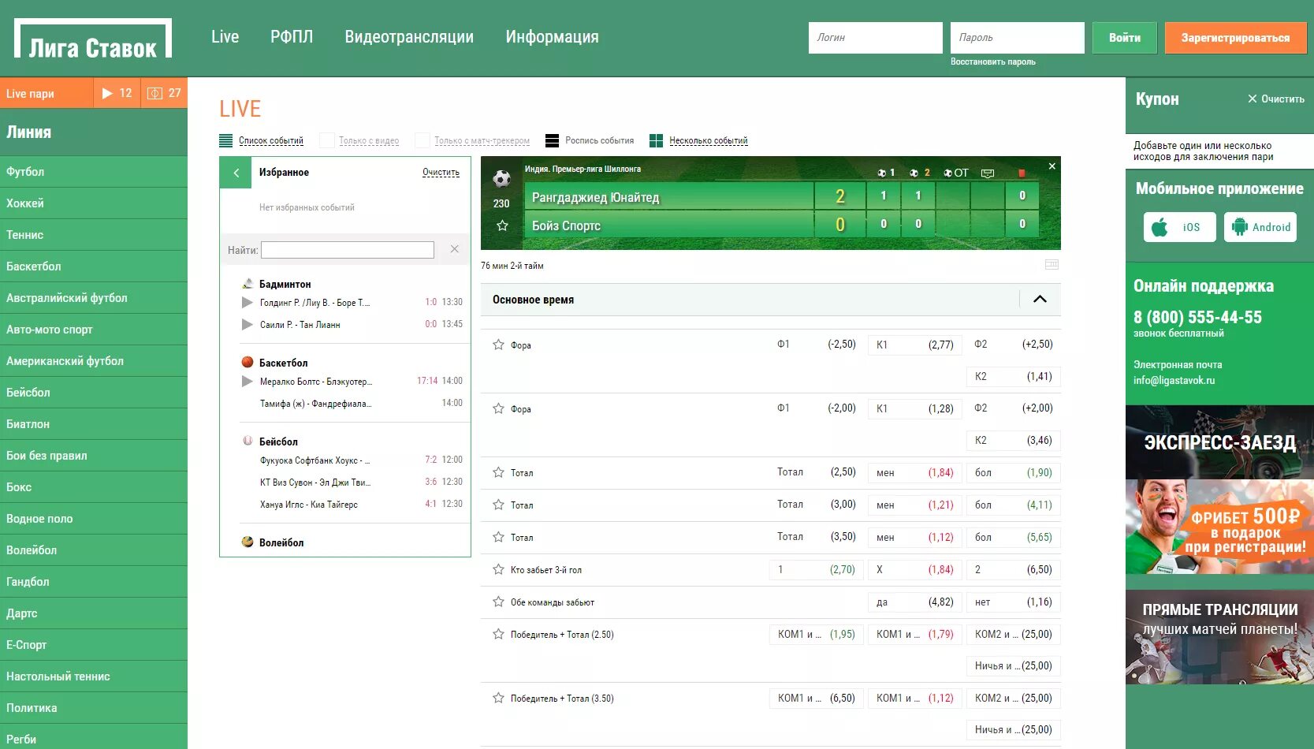Click into the Логин field
Image resolution: width=1314 pixels, height=749 pixels.
click(x=875, y=38)
